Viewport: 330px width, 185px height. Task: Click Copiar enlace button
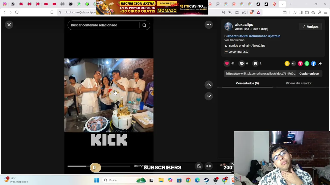[x=309, y=73]
